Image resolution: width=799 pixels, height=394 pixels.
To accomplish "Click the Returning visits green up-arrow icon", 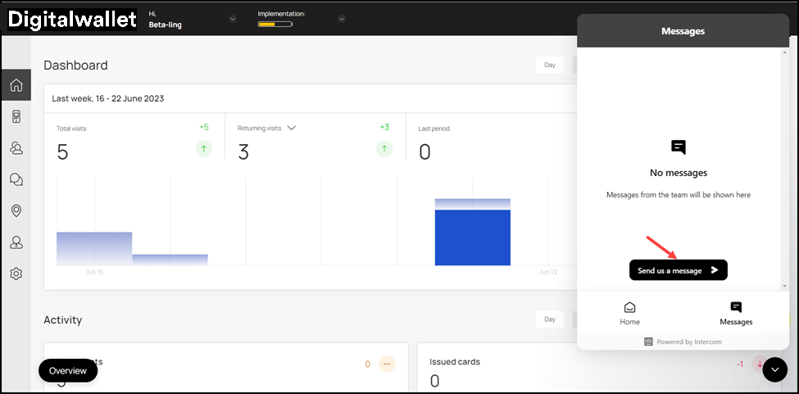I will point(384,149).
